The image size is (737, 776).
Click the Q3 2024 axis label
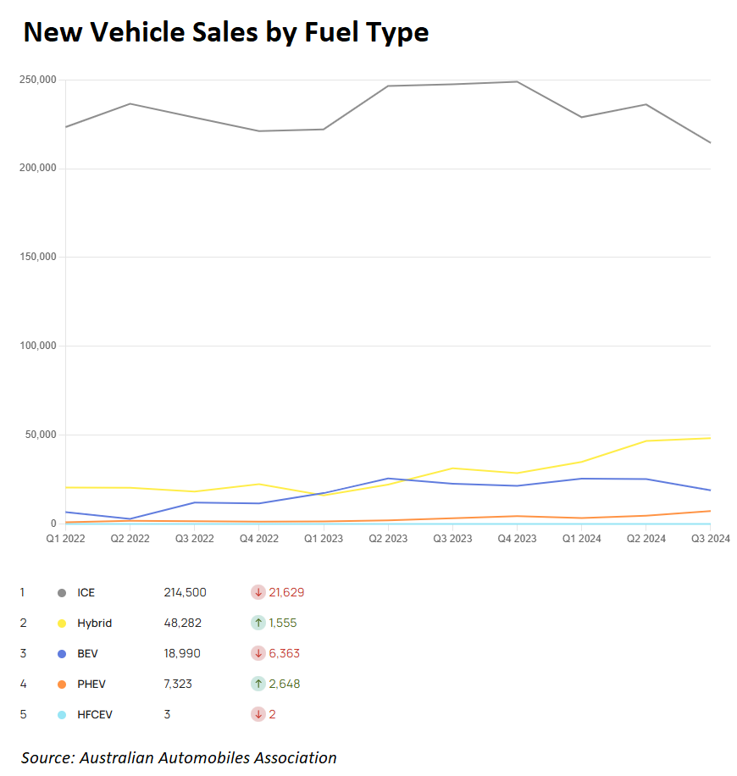710,538
